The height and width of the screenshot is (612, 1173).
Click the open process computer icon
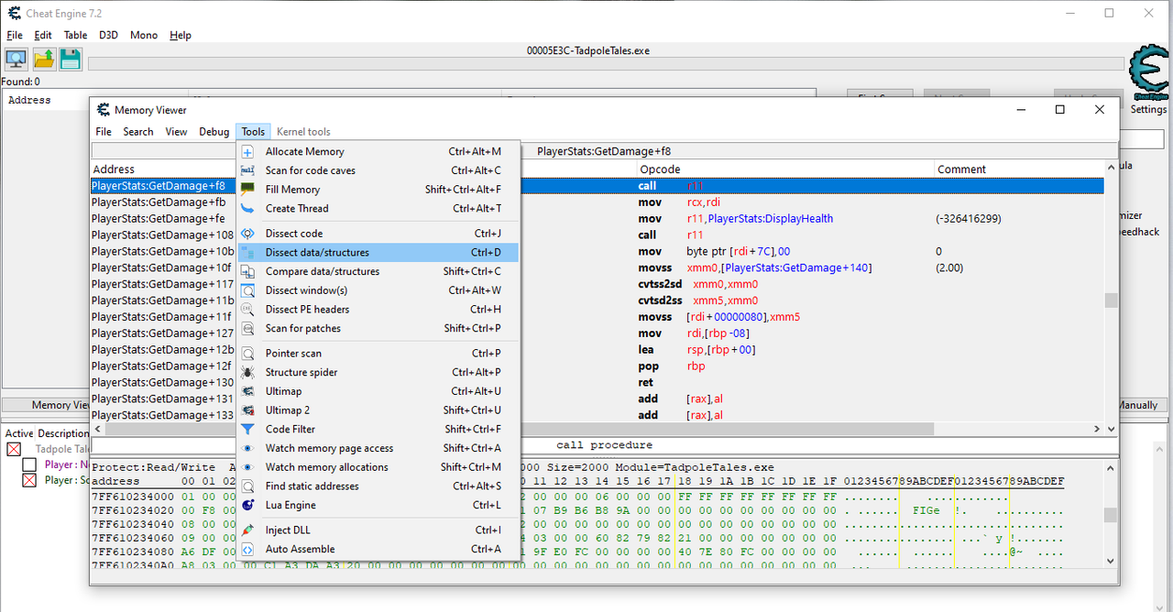click(x=16, y=60)
